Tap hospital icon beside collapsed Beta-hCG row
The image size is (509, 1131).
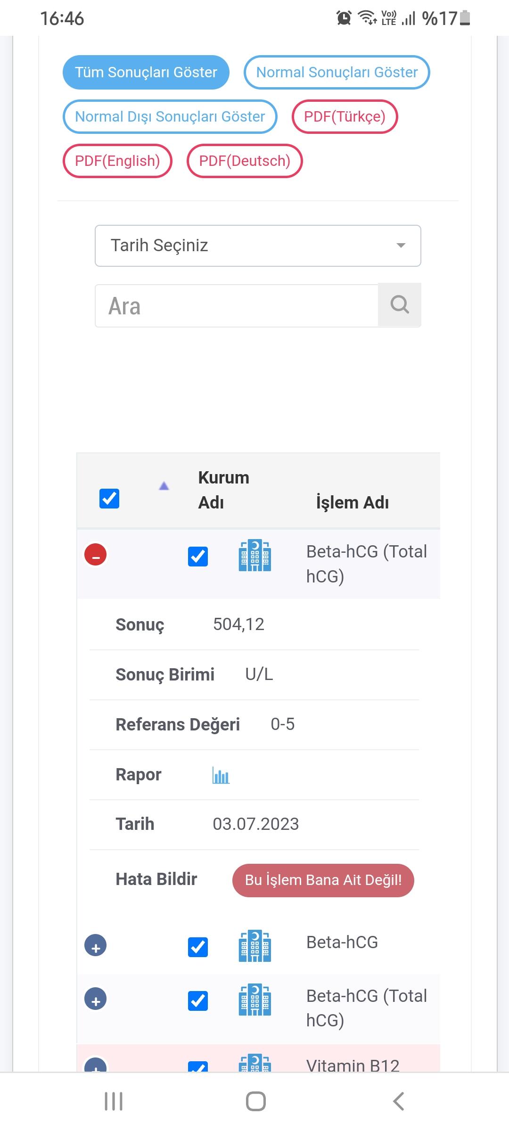click(254, 946)
